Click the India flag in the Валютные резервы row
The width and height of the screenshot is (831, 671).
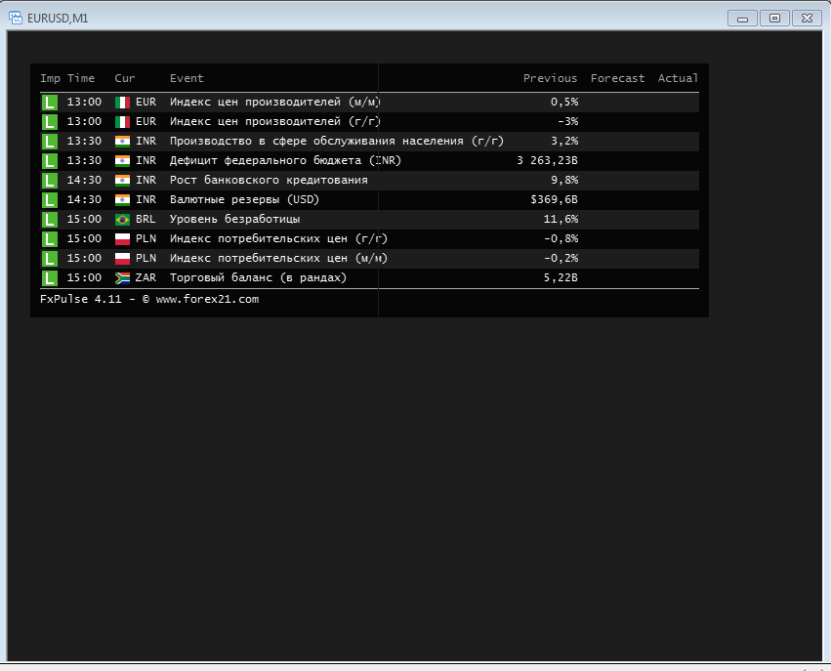(122, 200)
